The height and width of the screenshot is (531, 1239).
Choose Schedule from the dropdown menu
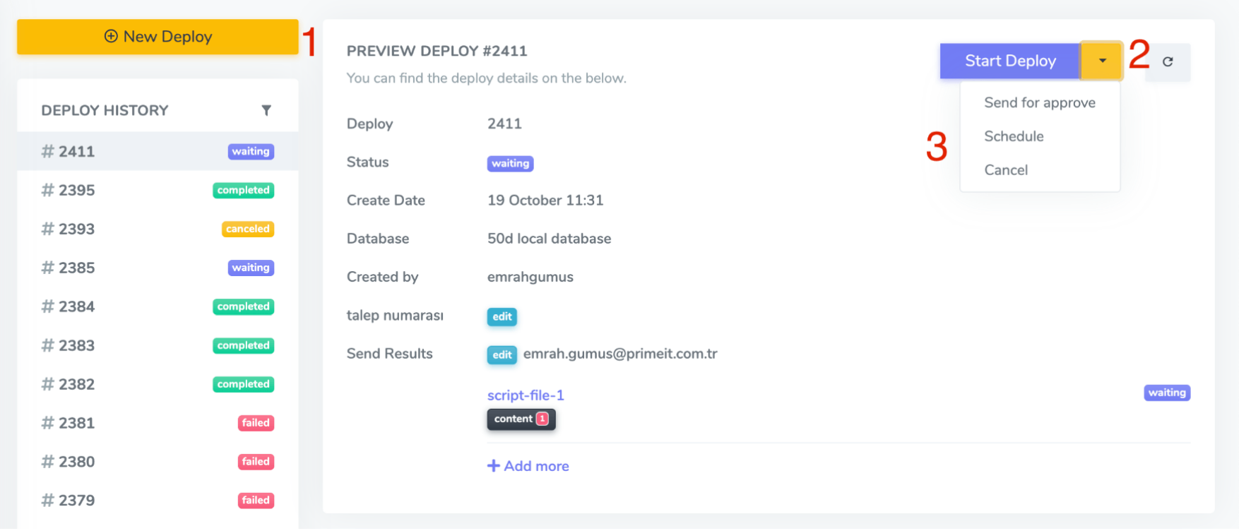(1014, 137)
